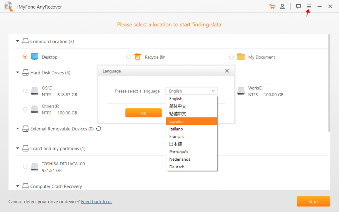Image resolution: width=339 pixels, height=212 pixels.
Task: Click the OS(C) drive icon
Action: pyautogui.click(x=34, y=91)
